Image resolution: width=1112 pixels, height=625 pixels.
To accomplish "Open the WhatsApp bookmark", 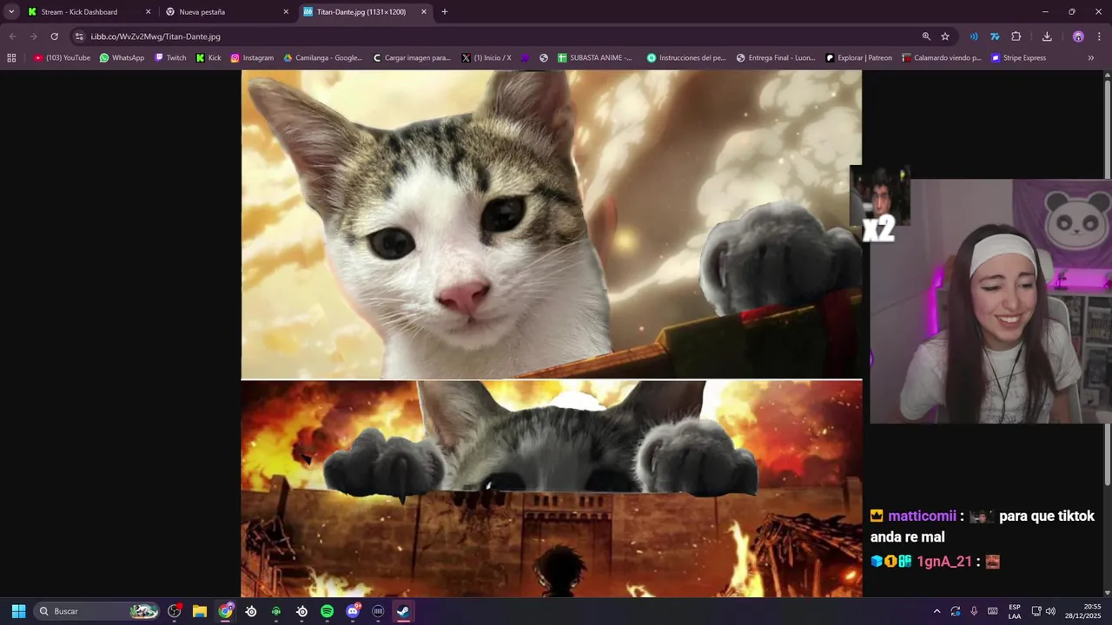I will pyautogui.click(x=122, y=58).
